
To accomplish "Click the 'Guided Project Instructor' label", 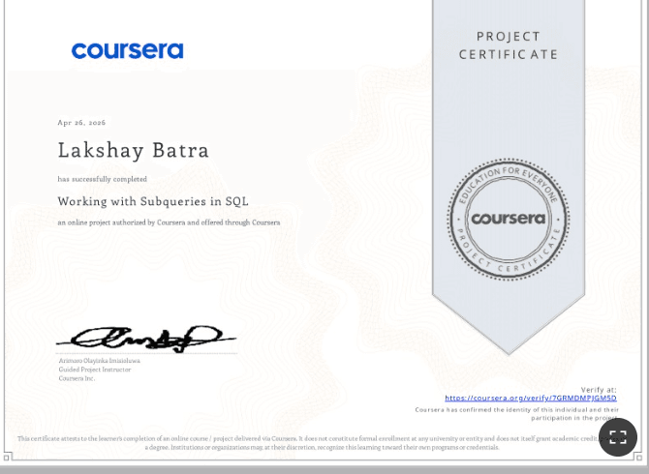I will point(95,370).
